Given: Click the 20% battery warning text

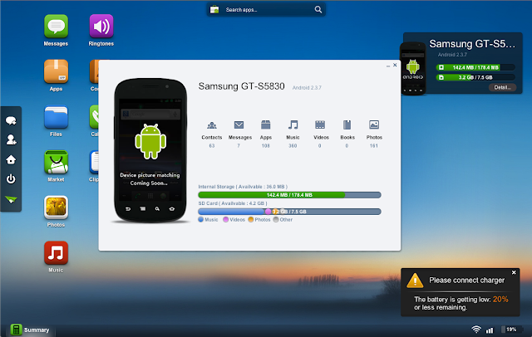Looking at the screenshot, I should tap(500, 299).
